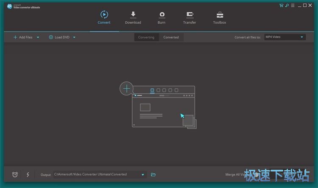The width and height of the screenshot is (318, 188).
Task: Open the hamburger menu
Action: 293,5
